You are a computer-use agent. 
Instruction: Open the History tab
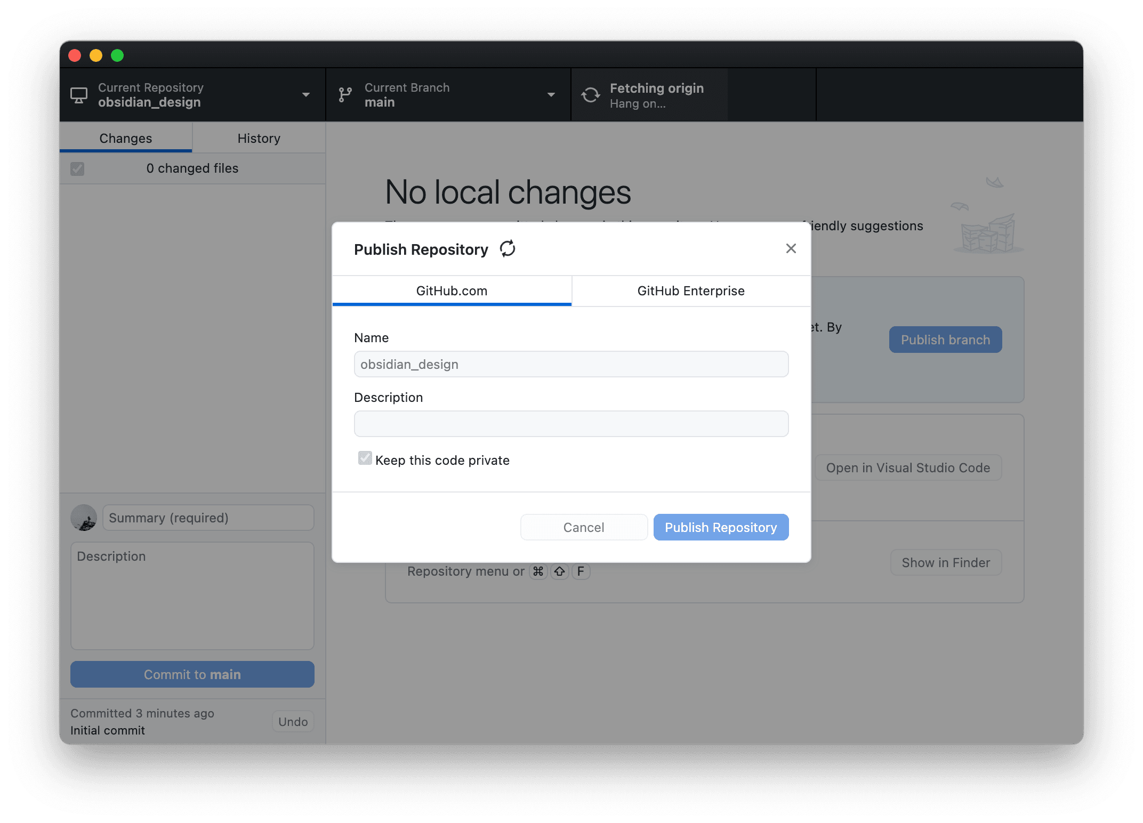[x=259, y=139]
